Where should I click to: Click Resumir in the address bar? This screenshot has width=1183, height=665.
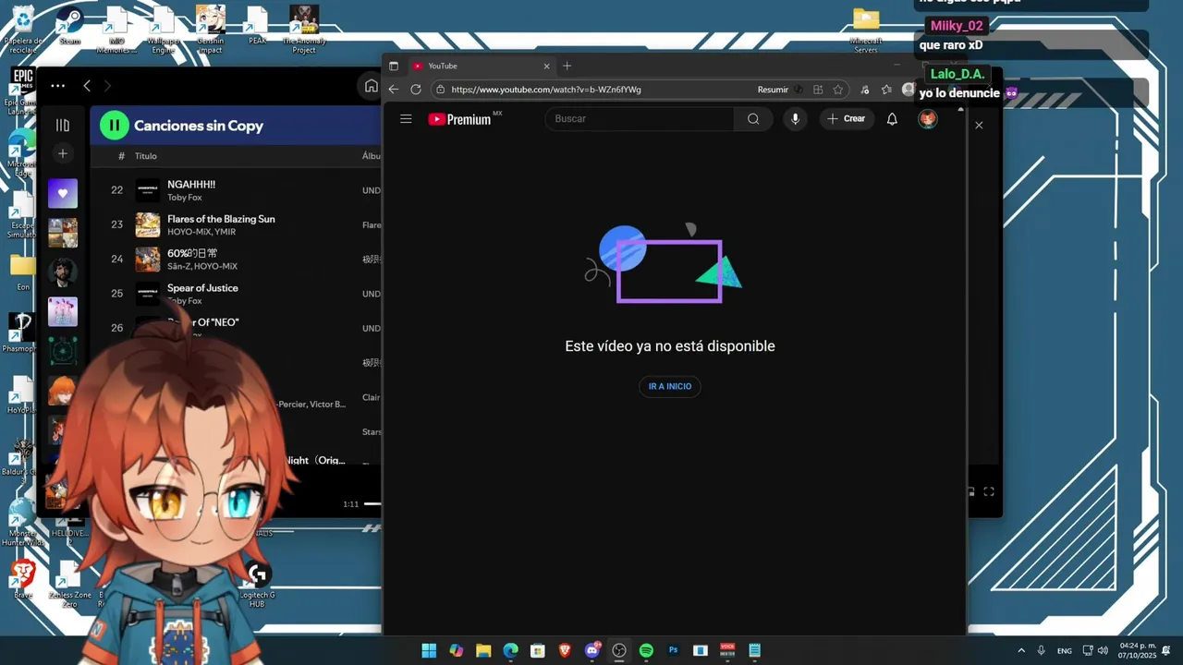773,90
